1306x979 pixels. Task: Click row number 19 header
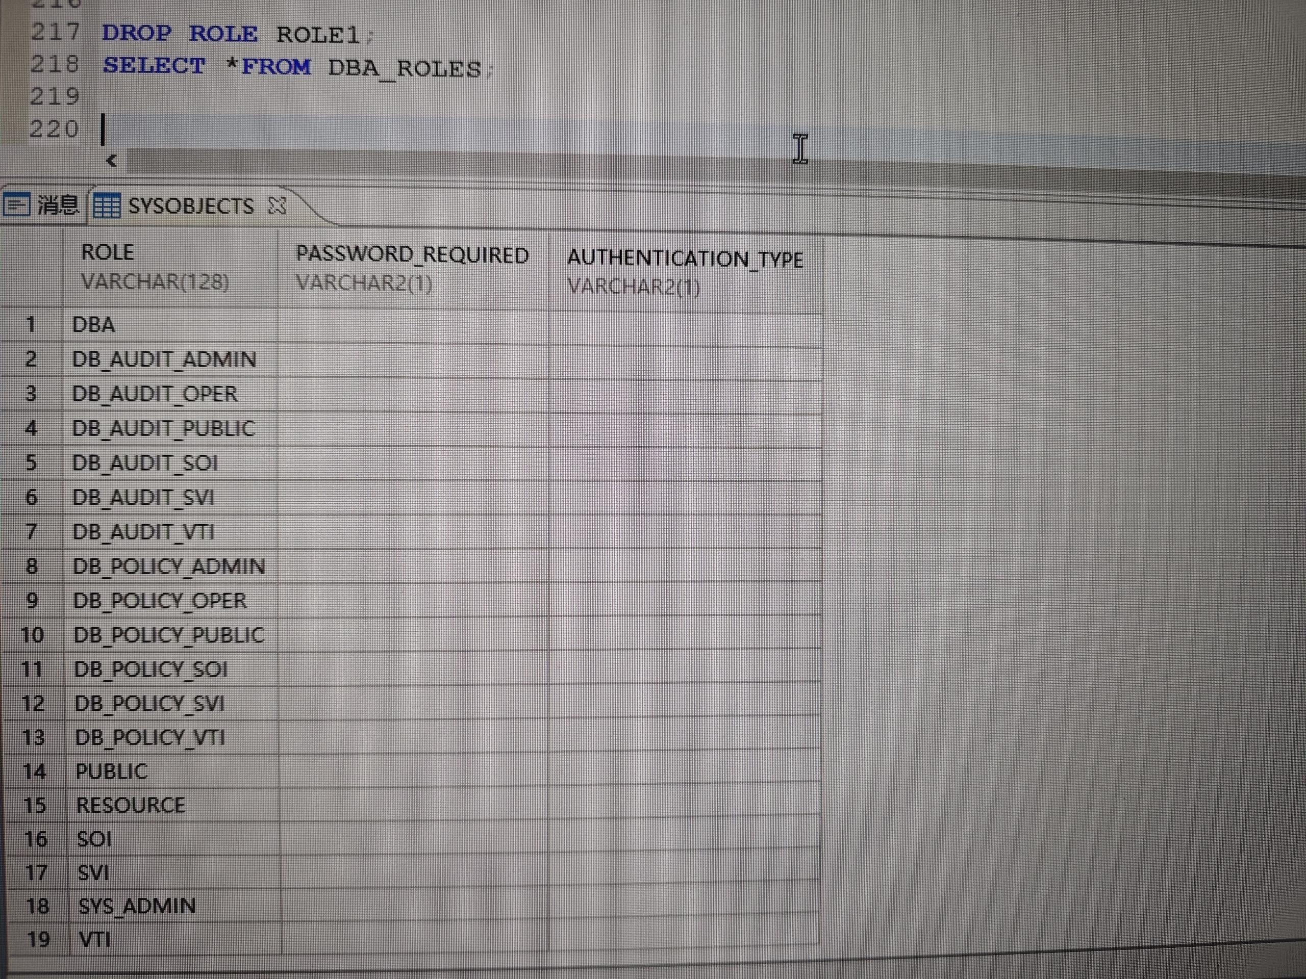click(x=38, y=939)
